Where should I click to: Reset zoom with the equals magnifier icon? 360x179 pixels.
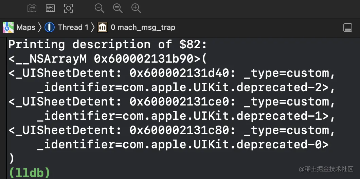coord(118,8)
